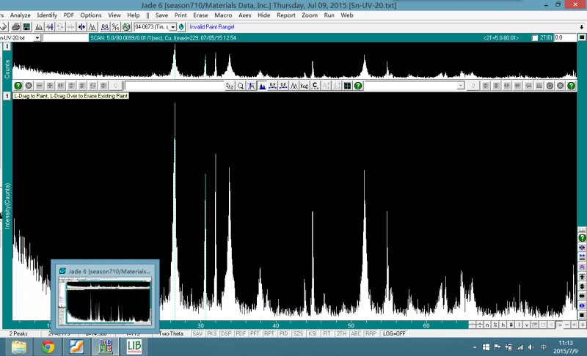The image size is (587, 356).
Task: Expand the 04-0673 Tin PDF dropdown
Action: pyautogui.click(x=173, y=27)
